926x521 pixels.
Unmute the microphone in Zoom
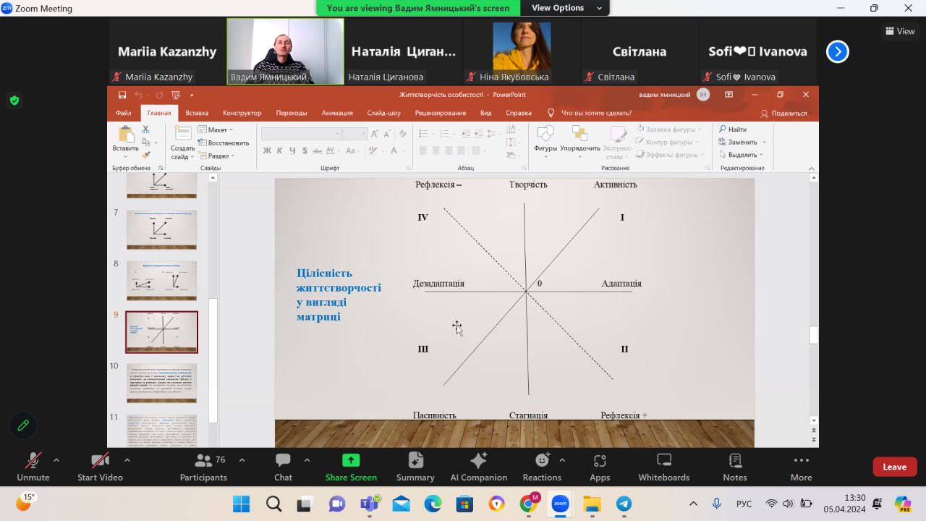click(x=33, y=467)
